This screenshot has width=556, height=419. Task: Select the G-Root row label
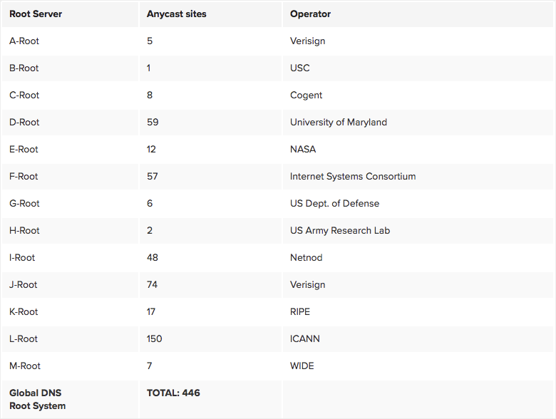[x=24, y=204]
